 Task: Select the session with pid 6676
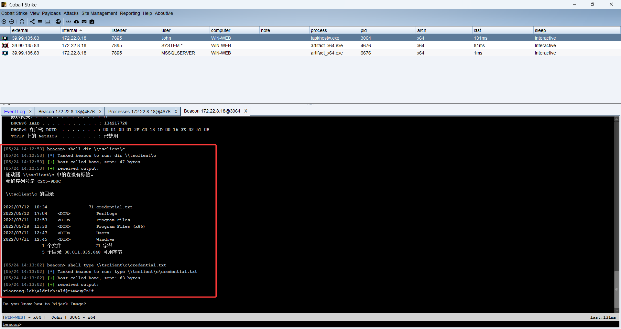(x=310, y=53)
